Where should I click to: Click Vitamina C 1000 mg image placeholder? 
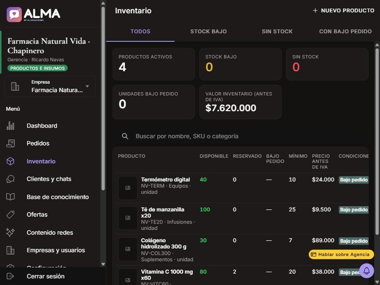point(128,277)
